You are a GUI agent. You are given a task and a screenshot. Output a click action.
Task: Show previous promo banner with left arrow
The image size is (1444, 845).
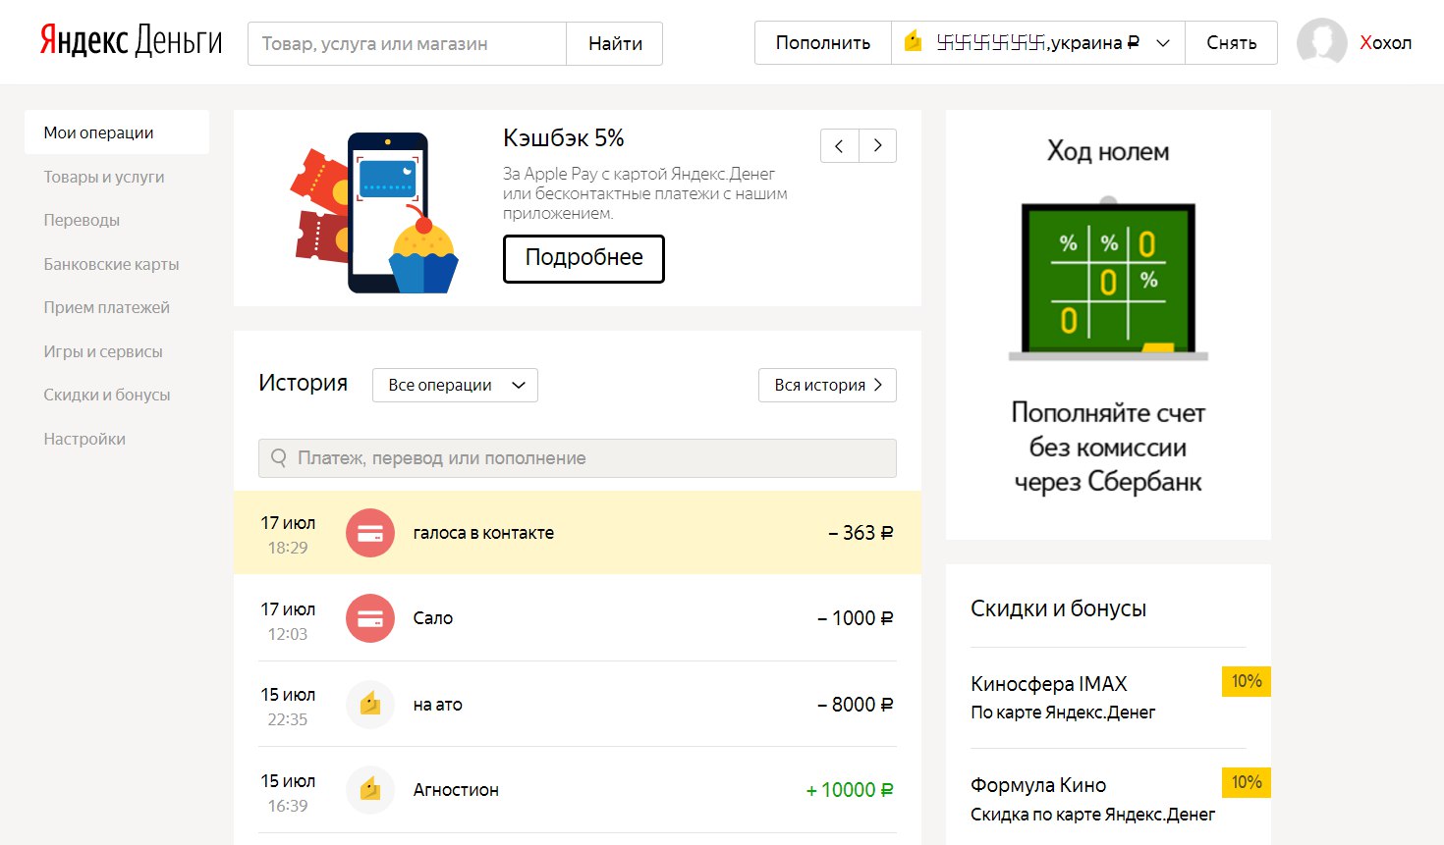point(839,145)
